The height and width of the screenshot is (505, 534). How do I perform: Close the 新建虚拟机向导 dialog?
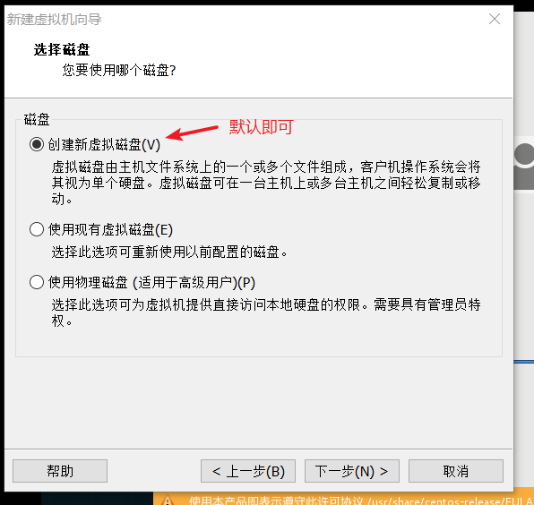495,19
